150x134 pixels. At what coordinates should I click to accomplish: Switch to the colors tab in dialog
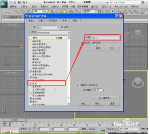75,21
